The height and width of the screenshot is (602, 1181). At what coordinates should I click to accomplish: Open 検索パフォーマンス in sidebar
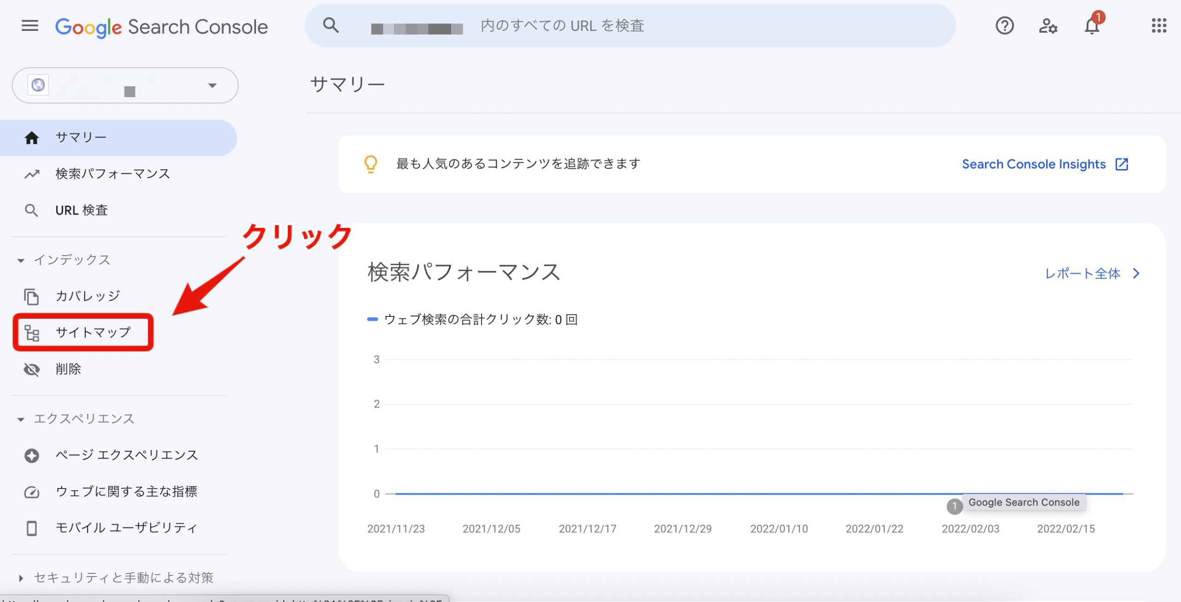(x=113, y=174)
